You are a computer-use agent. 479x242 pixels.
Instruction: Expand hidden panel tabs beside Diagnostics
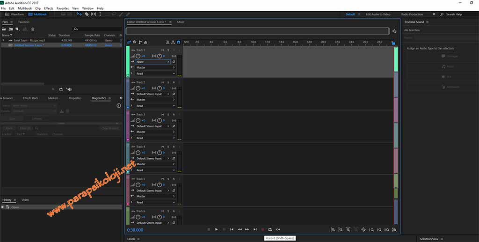tap(121, 98)
